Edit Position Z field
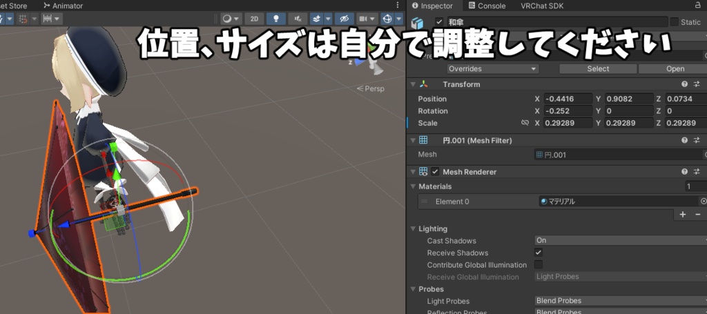The width and height of the screenshot is (707, 314). coord(686,99)
